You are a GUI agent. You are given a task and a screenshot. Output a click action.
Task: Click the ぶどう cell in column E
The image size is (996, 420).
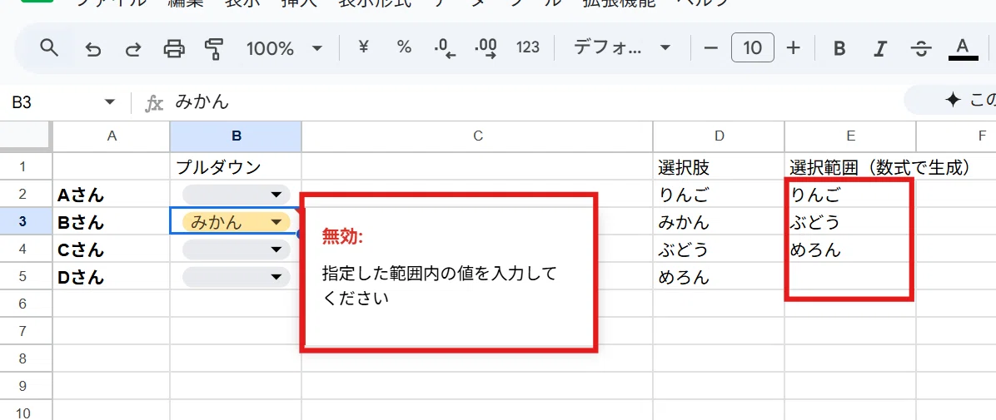[x=850, y=222]
